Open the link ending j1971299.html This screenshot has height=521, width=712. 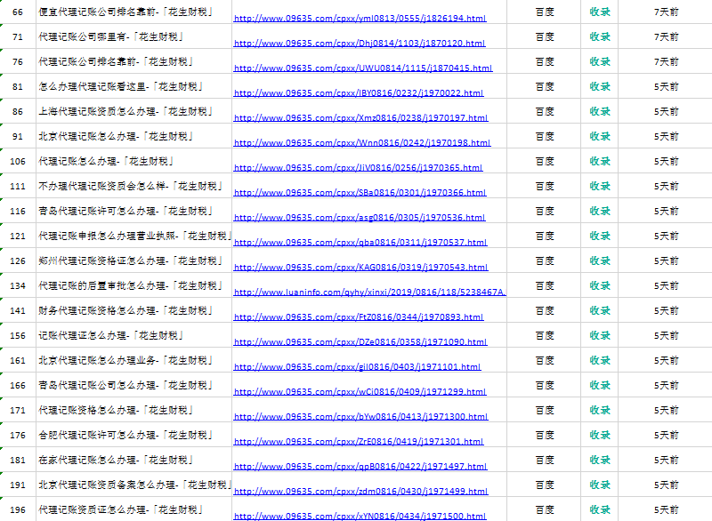click(x=360, y=392)
